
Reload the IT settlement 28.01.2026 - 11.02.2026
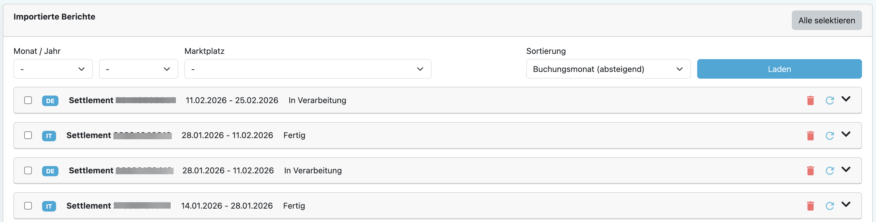tap(830, 135)
